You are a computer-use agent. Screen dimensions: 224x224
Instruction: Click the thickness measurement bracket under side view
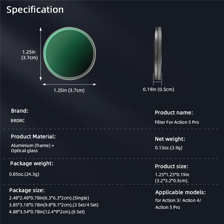158,79
